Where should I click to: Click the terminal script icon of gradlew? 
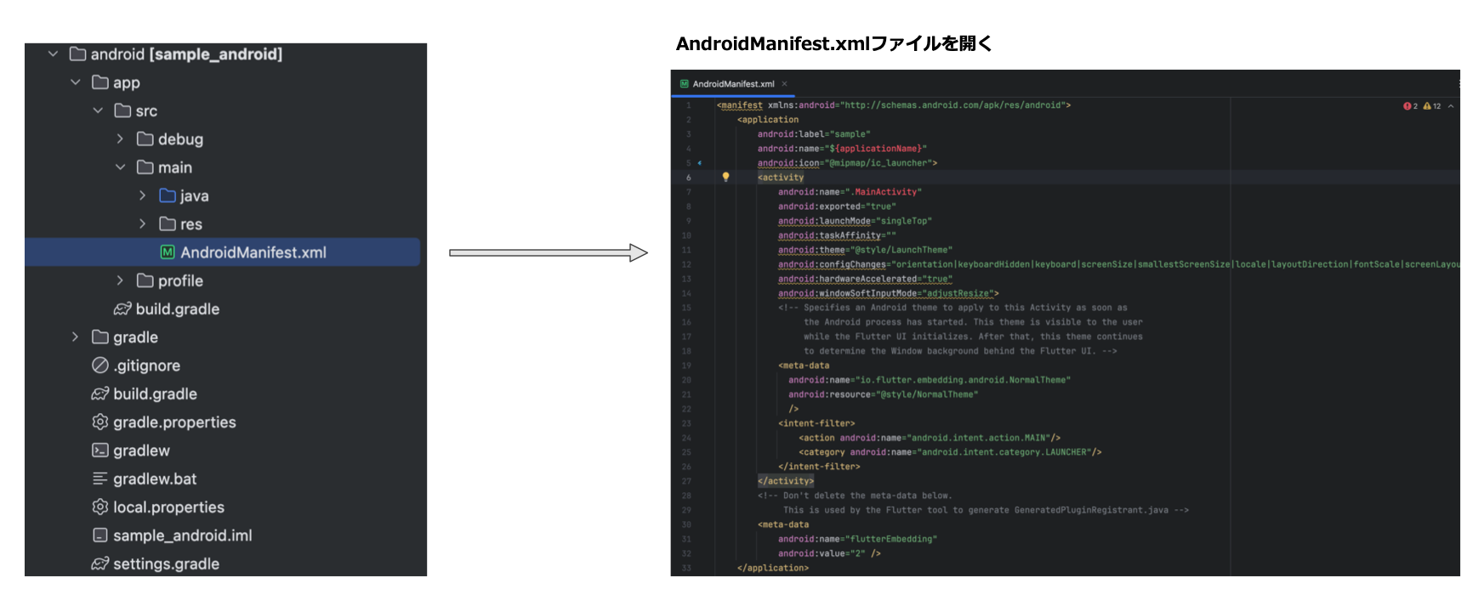click(100, 450)
